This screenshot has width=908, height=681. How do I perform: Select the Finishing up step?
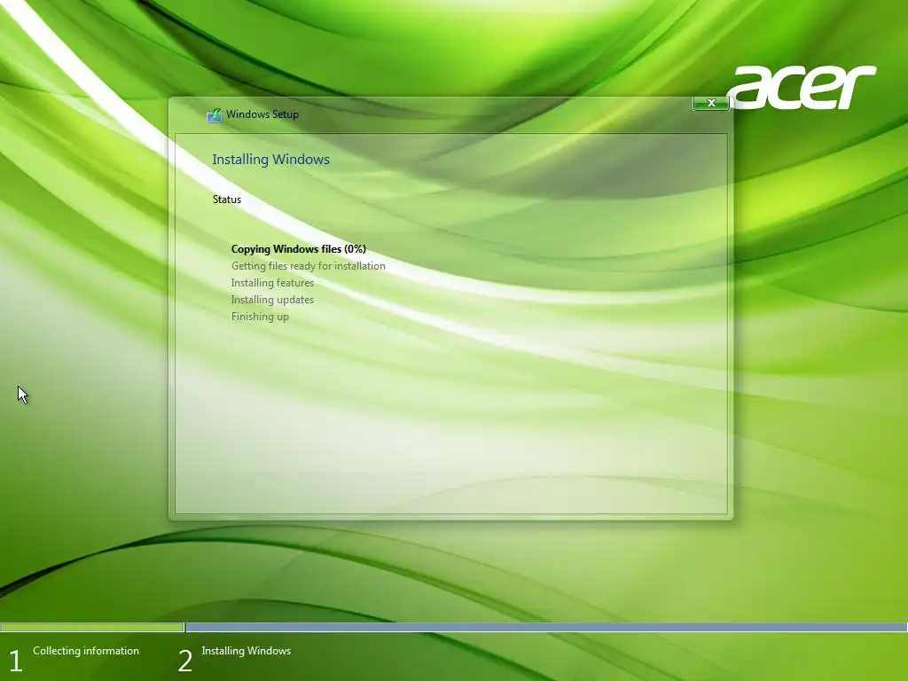point(260,317)
